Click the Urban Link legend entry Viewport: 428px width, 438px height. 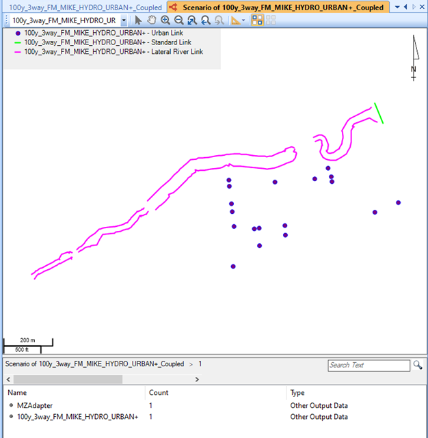tap(103, 33)
